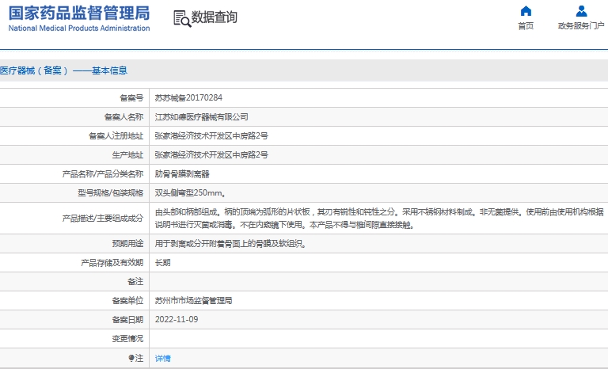Viewport: 608px width, 369px height.
Task: Click the 备案单位 row label
Action: click(127, 301)
